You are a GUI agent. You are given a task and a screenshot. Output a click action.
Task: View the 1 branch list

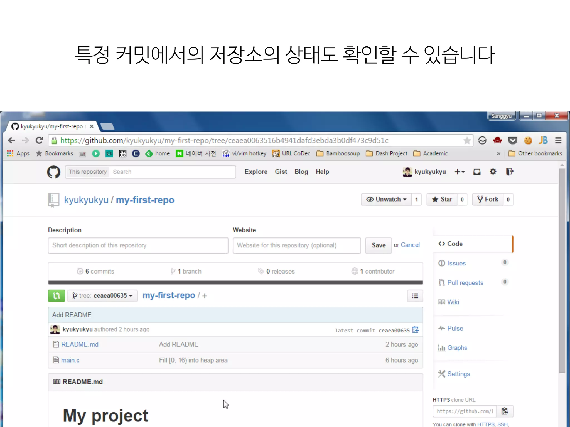pos(186,271)
